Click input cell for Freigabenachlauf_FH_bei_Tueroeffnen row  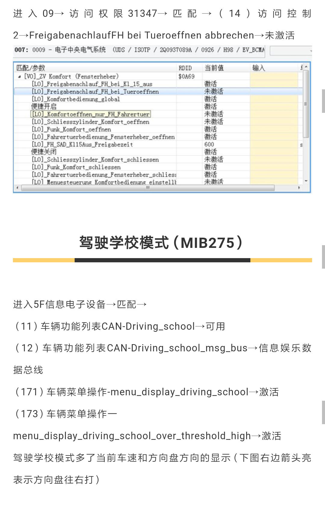click(x=274, y=91)
